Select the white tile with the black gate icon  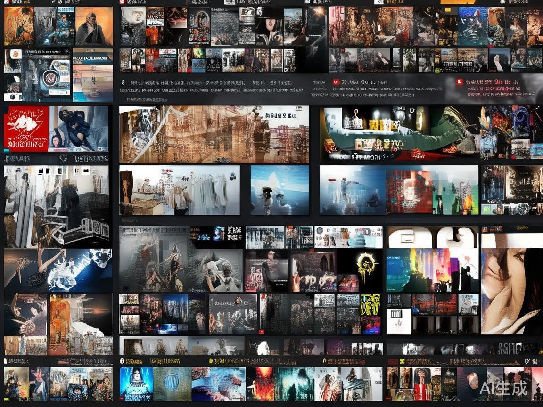point(399,321)
